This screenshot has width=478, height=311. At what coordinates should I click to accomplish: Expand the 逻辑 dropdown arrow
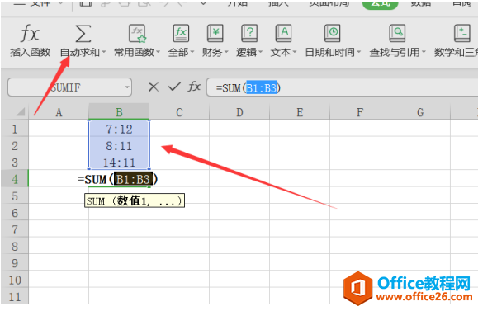click(261, 53)
